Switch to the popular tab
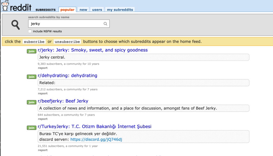273x156 pixels. pyautogui.click(x=67, y=9)
